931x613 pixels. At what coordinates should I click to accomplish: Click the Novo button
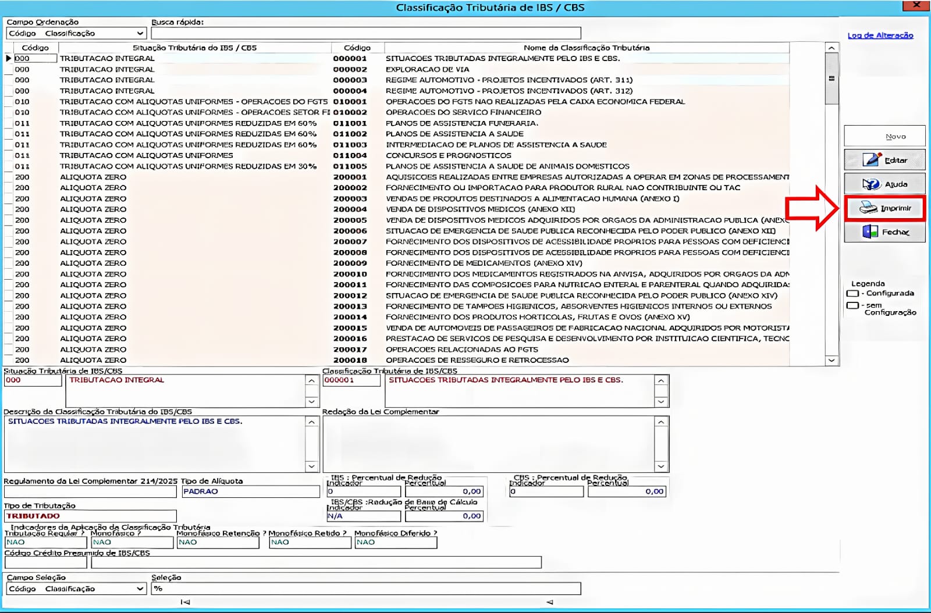[884, 136]
